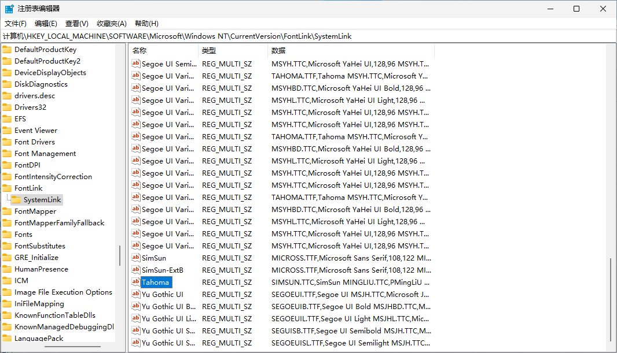Screen dimensions: 617x353
Task: Open the 查看(V) menu
Action: tap(77, 24)
